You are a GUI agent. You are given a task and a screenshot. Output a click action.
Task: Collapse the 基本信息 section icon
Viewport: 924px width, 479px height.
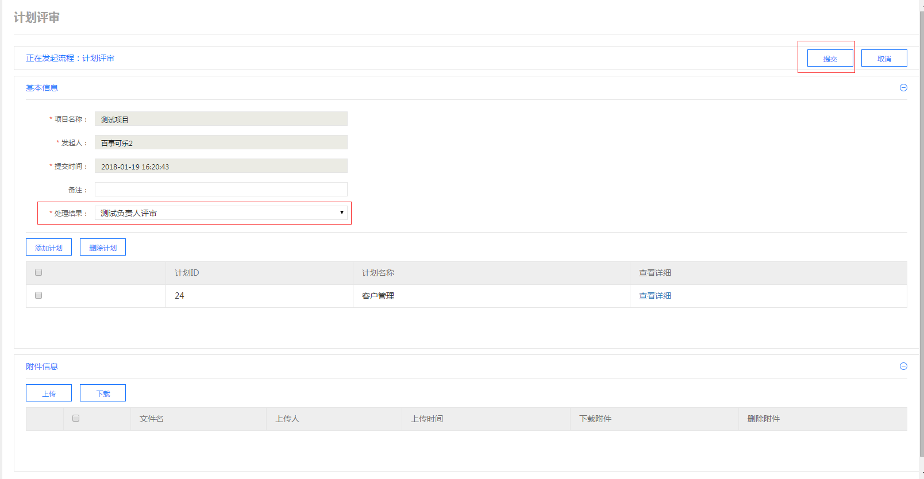tap(903, 88)
